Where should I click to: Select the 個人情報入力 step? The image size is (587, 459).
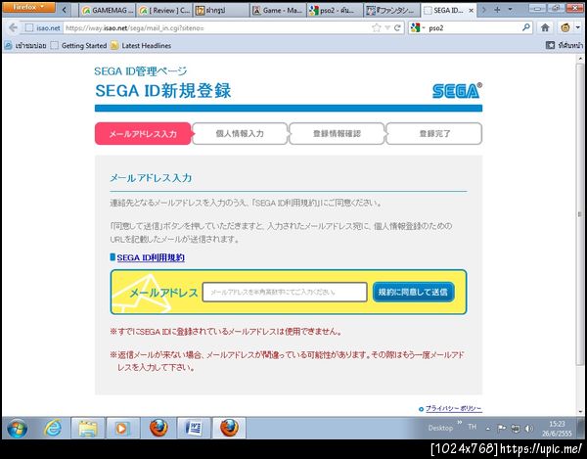click(x=240, y=134)
